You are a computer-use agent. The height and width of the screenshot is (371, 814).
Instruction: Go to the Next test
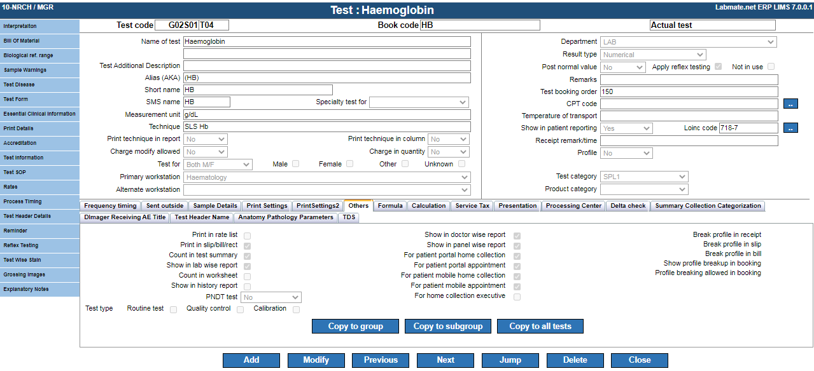click(446, 360)
